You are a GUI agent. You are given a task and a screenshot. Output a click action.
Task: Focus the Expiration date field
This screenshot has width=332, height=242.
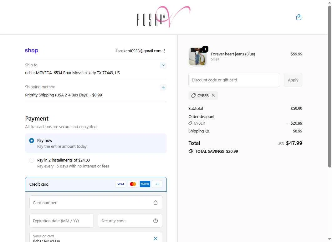(x=62, y=221)
